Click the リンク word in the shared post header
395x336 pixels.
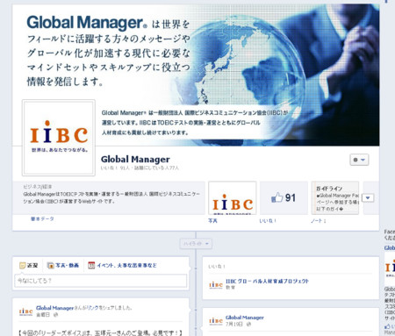pos(93,308)
